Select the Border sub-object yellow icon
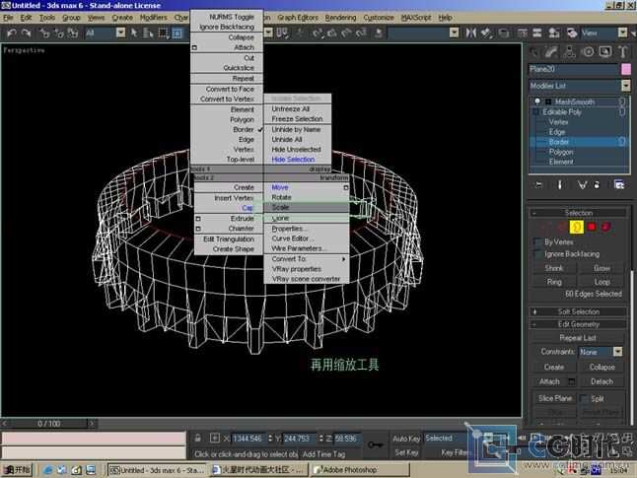Image resolution: width=637 pixels, height=478 pixels. (x=577, y=227)
